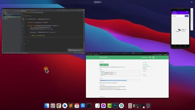
Task: Launch Photoshop from the Dock
Action: 115,106
